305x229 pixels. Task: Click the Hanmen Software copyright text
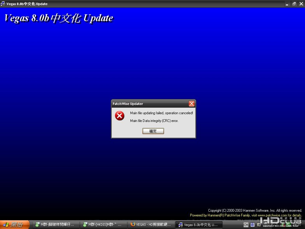tap(255, 211)
